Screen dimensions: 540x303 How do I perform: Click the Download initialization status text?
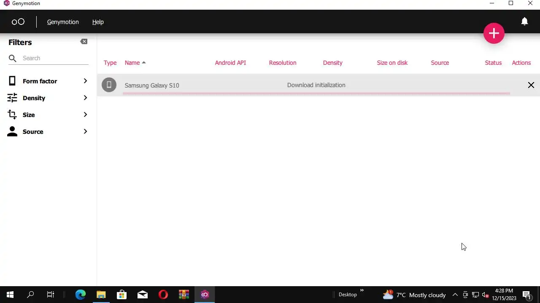click(316, 85)
